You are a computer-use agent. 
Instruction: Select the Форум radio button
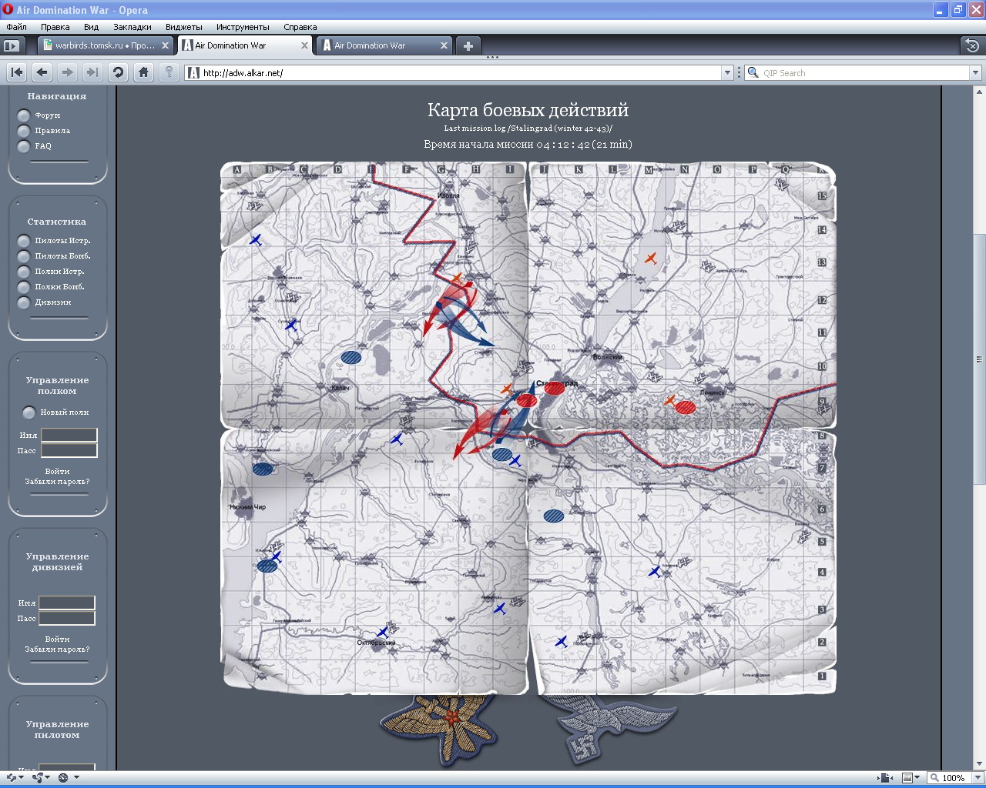coord(24,115)
